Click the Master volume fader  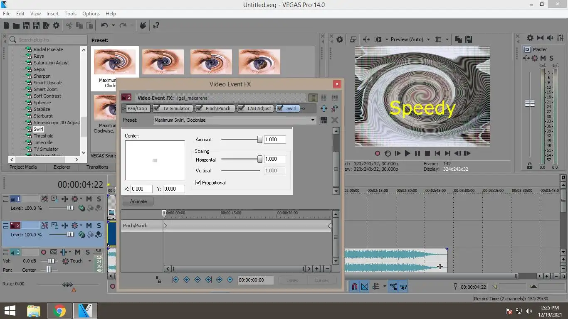click(530, 103)
